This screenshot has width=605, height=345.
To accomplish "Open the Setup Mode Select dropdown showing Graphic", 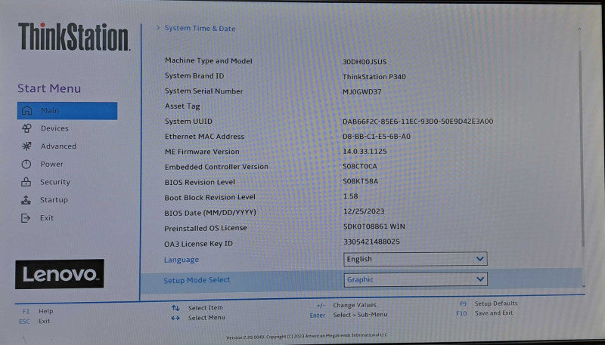I will (x=415, y=279).
